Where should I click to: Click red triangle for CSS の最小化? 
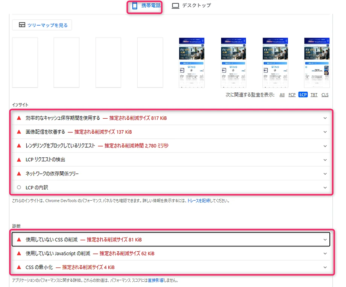tap(19, 267)
